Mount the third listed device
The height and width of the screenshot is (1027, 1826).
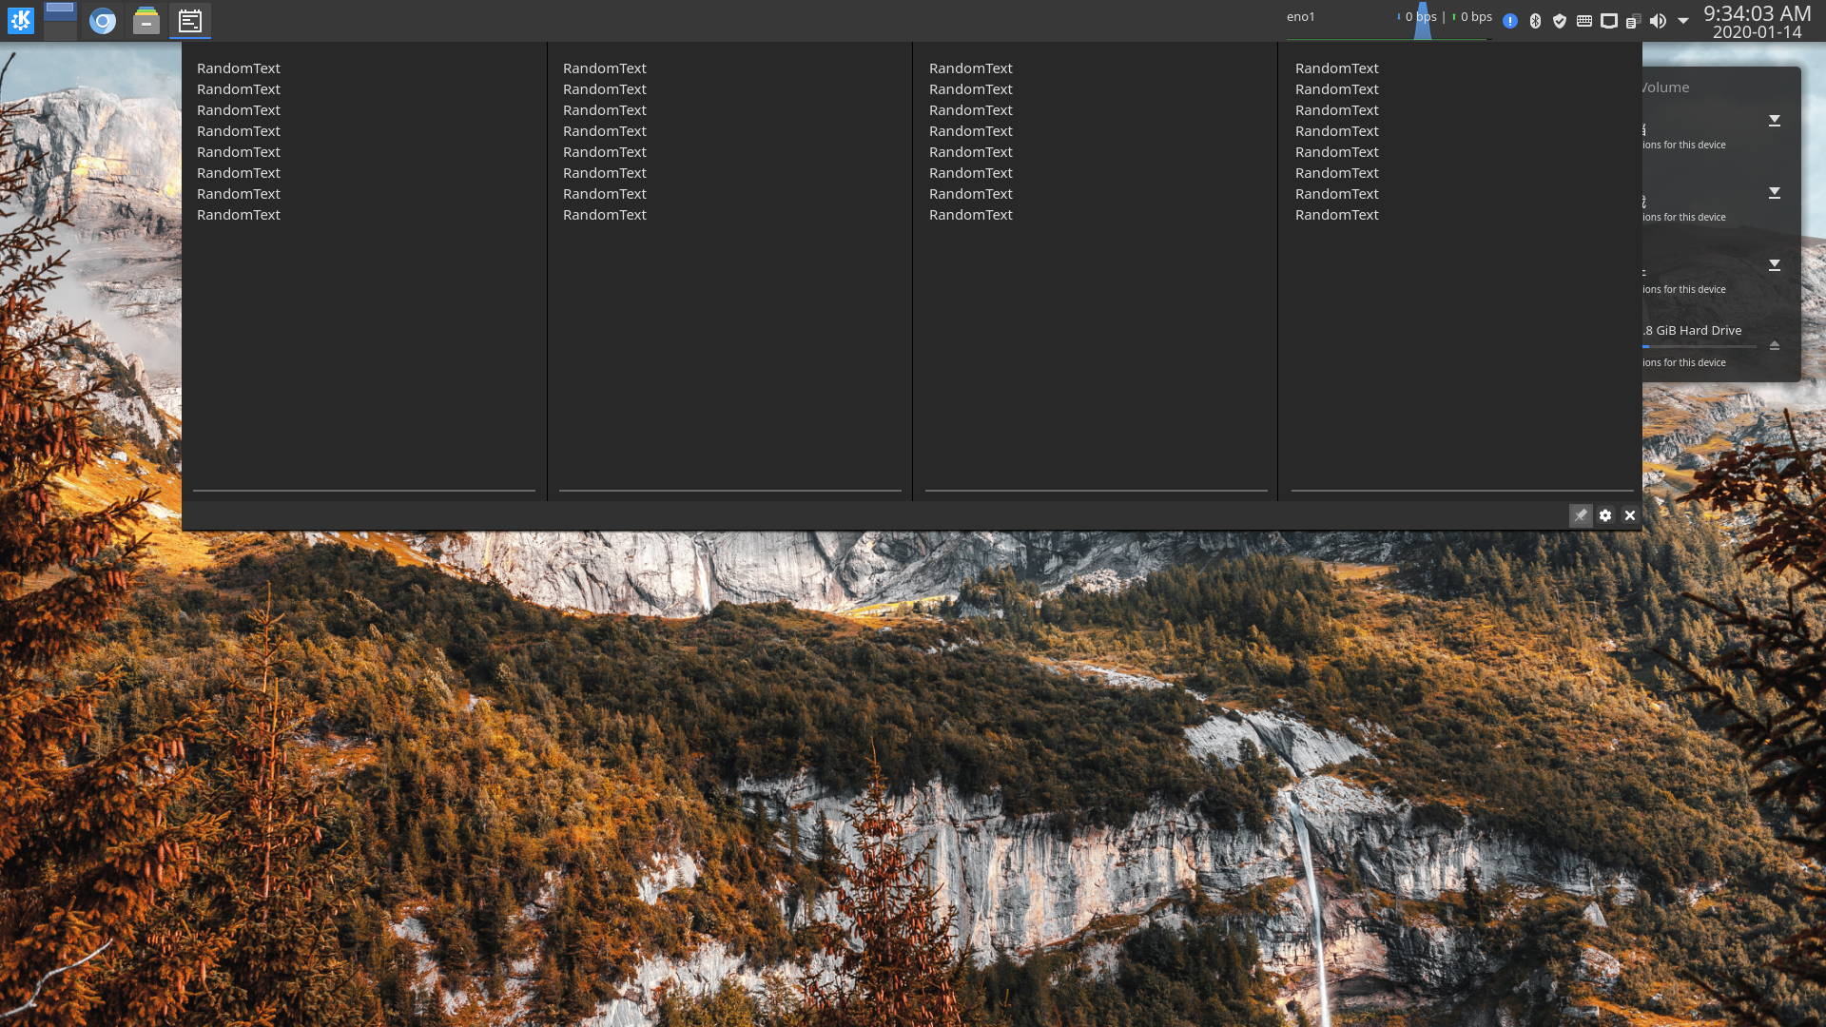click(1775, 265)
